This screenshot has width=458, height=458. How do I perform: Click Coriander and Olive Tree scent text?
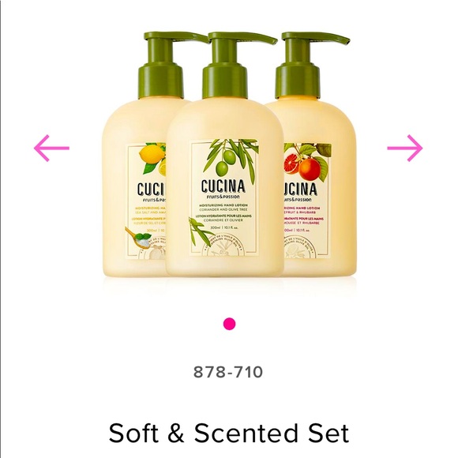[x=223, y=209]
